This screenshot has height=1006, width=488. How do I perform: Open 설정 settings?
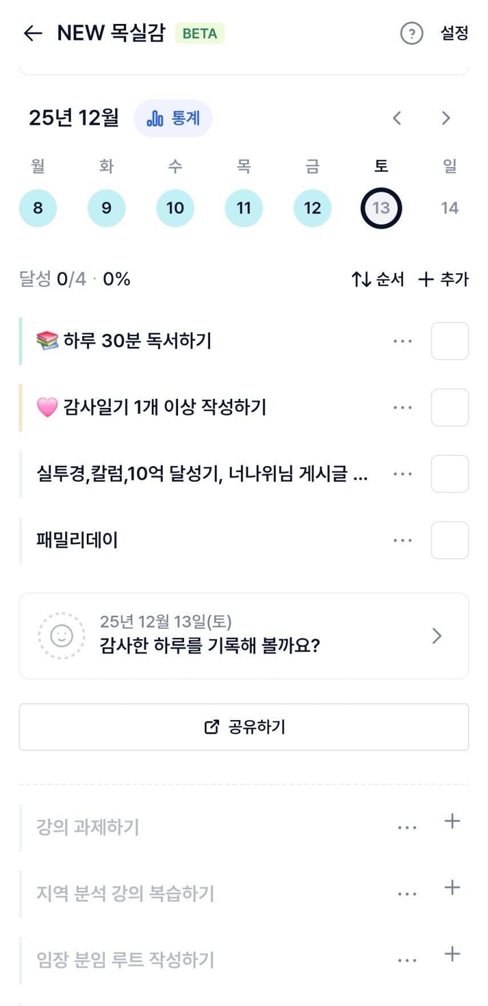point(454,33)
